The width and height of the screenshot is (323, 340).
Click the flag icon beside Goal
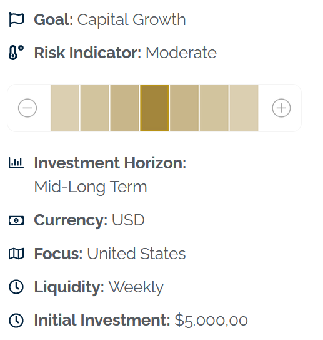tap(16, 19)
